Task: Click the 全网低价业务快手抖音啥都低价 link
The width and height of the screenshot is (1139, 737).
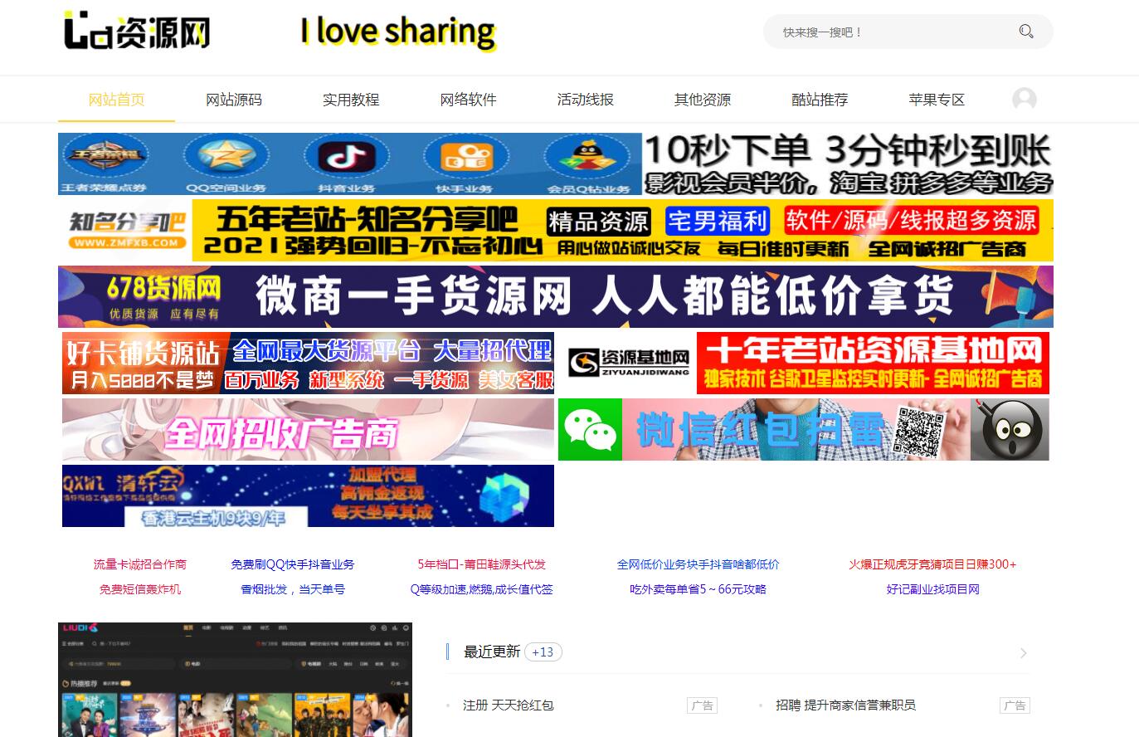Action: tap(698, 564)
